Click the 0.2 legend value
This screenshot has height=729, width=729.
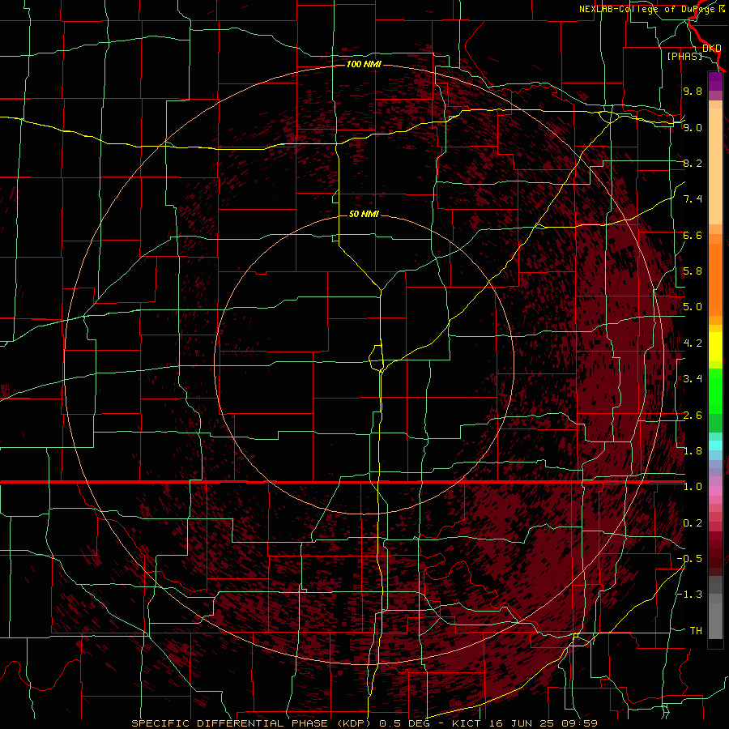coord(693,523)
